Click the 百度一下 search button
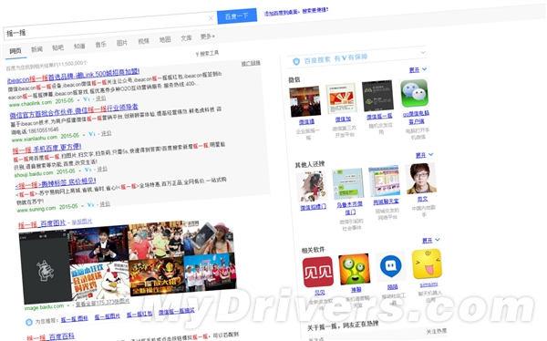Viewport: 547px width, 341px height. point(237,16)
